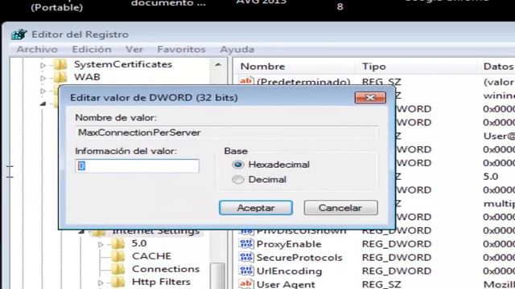Screen dimensions: 515x289
Task: Click the User Agent string value icon
Action: (246, 283)
